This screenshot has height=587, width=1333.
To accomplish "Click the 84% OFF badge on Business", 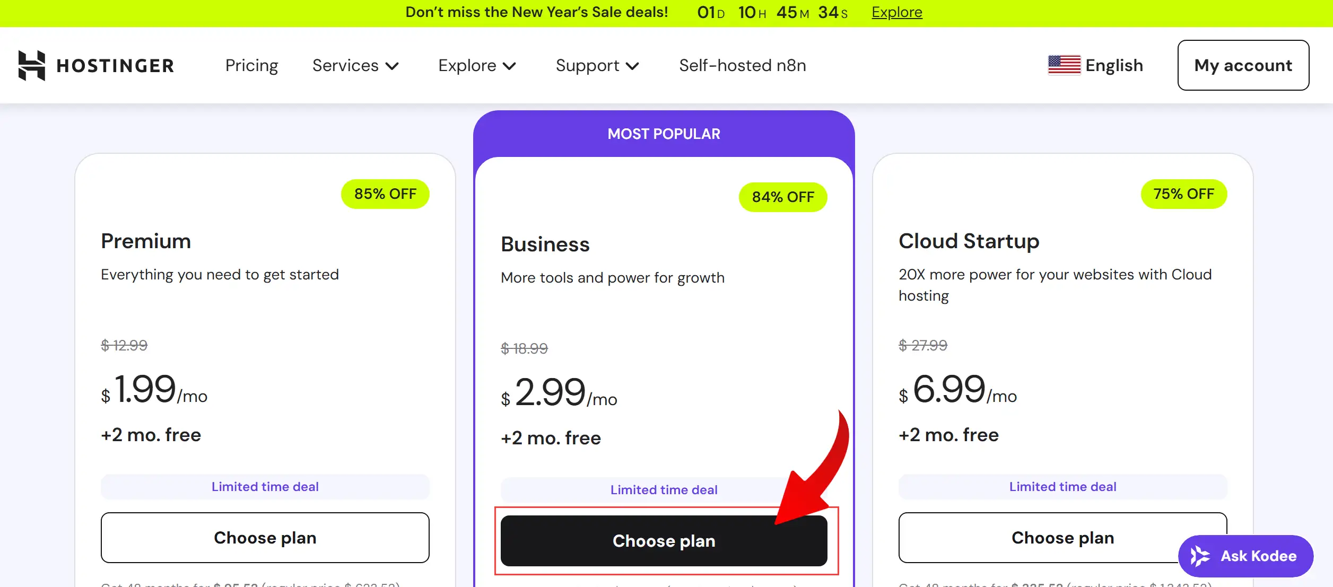I will point(782,197).
